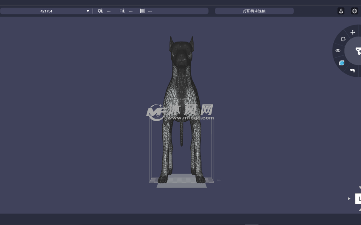This screenshot has width=361, height=225.
Task: Click the central slice button of radial menu
Action: point(356,51)
